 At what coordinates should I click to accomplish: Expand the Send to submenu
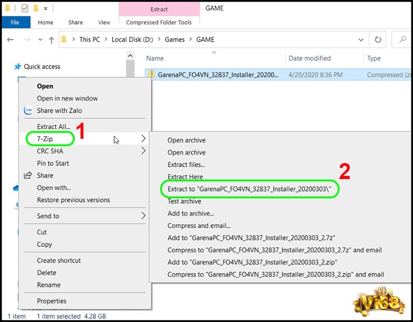tap(144, 216)
